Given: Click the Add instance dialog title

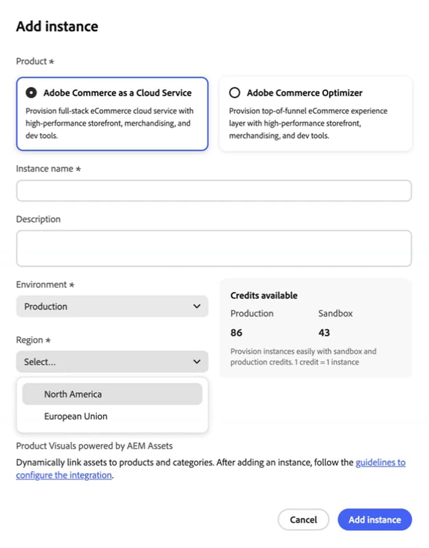Looking at the screenshot, I should click(57, 26).
